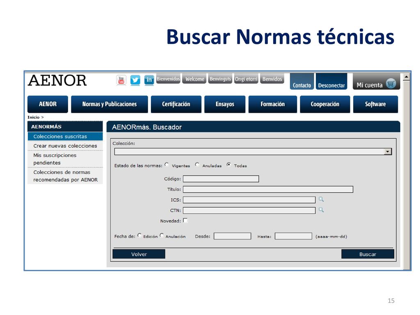420x315 pixels.
Task: Select the Anuladas radio button
Action: [x=197, y=164]
